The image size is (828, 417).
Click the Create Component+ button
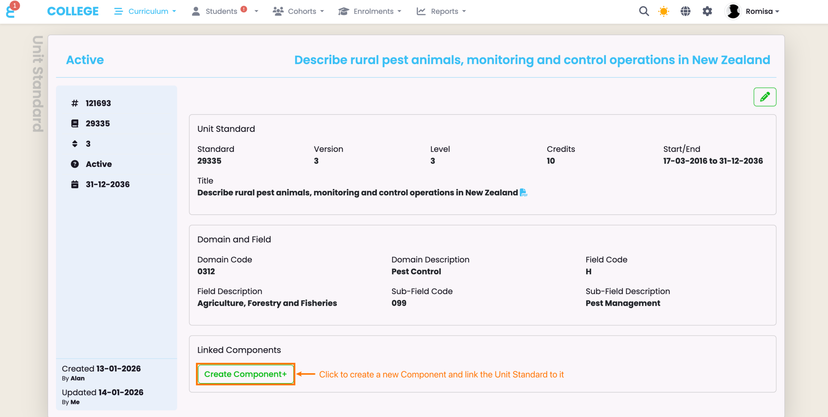click(x=245, y=374)
